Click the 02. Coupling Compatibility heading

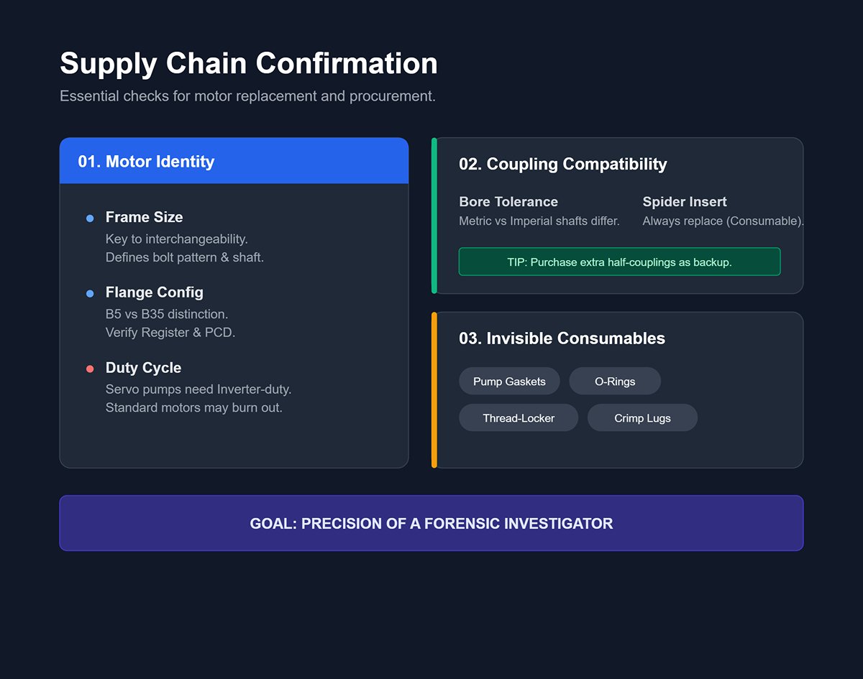pyautogui.click(x=562, y=164)
